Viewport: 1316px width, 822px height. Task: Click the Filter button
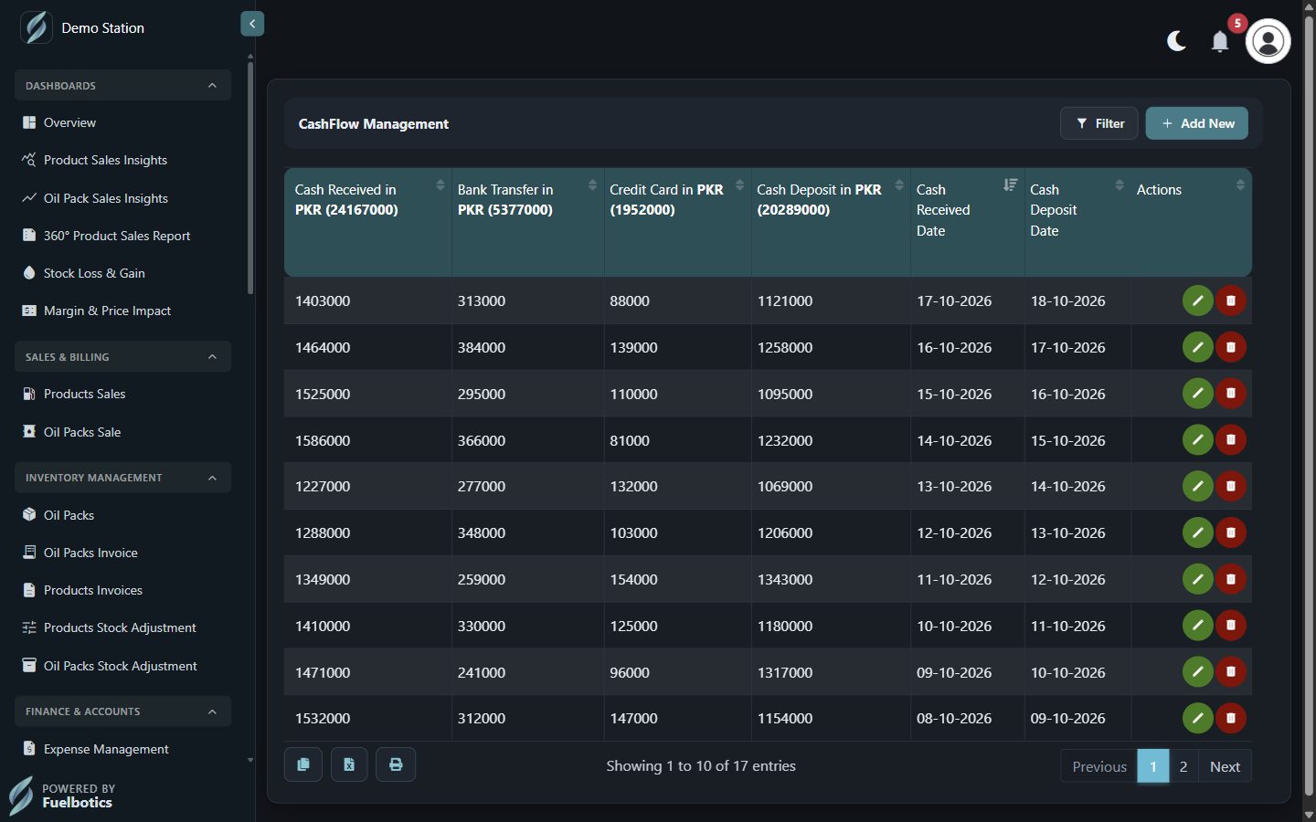point(1099,123)
